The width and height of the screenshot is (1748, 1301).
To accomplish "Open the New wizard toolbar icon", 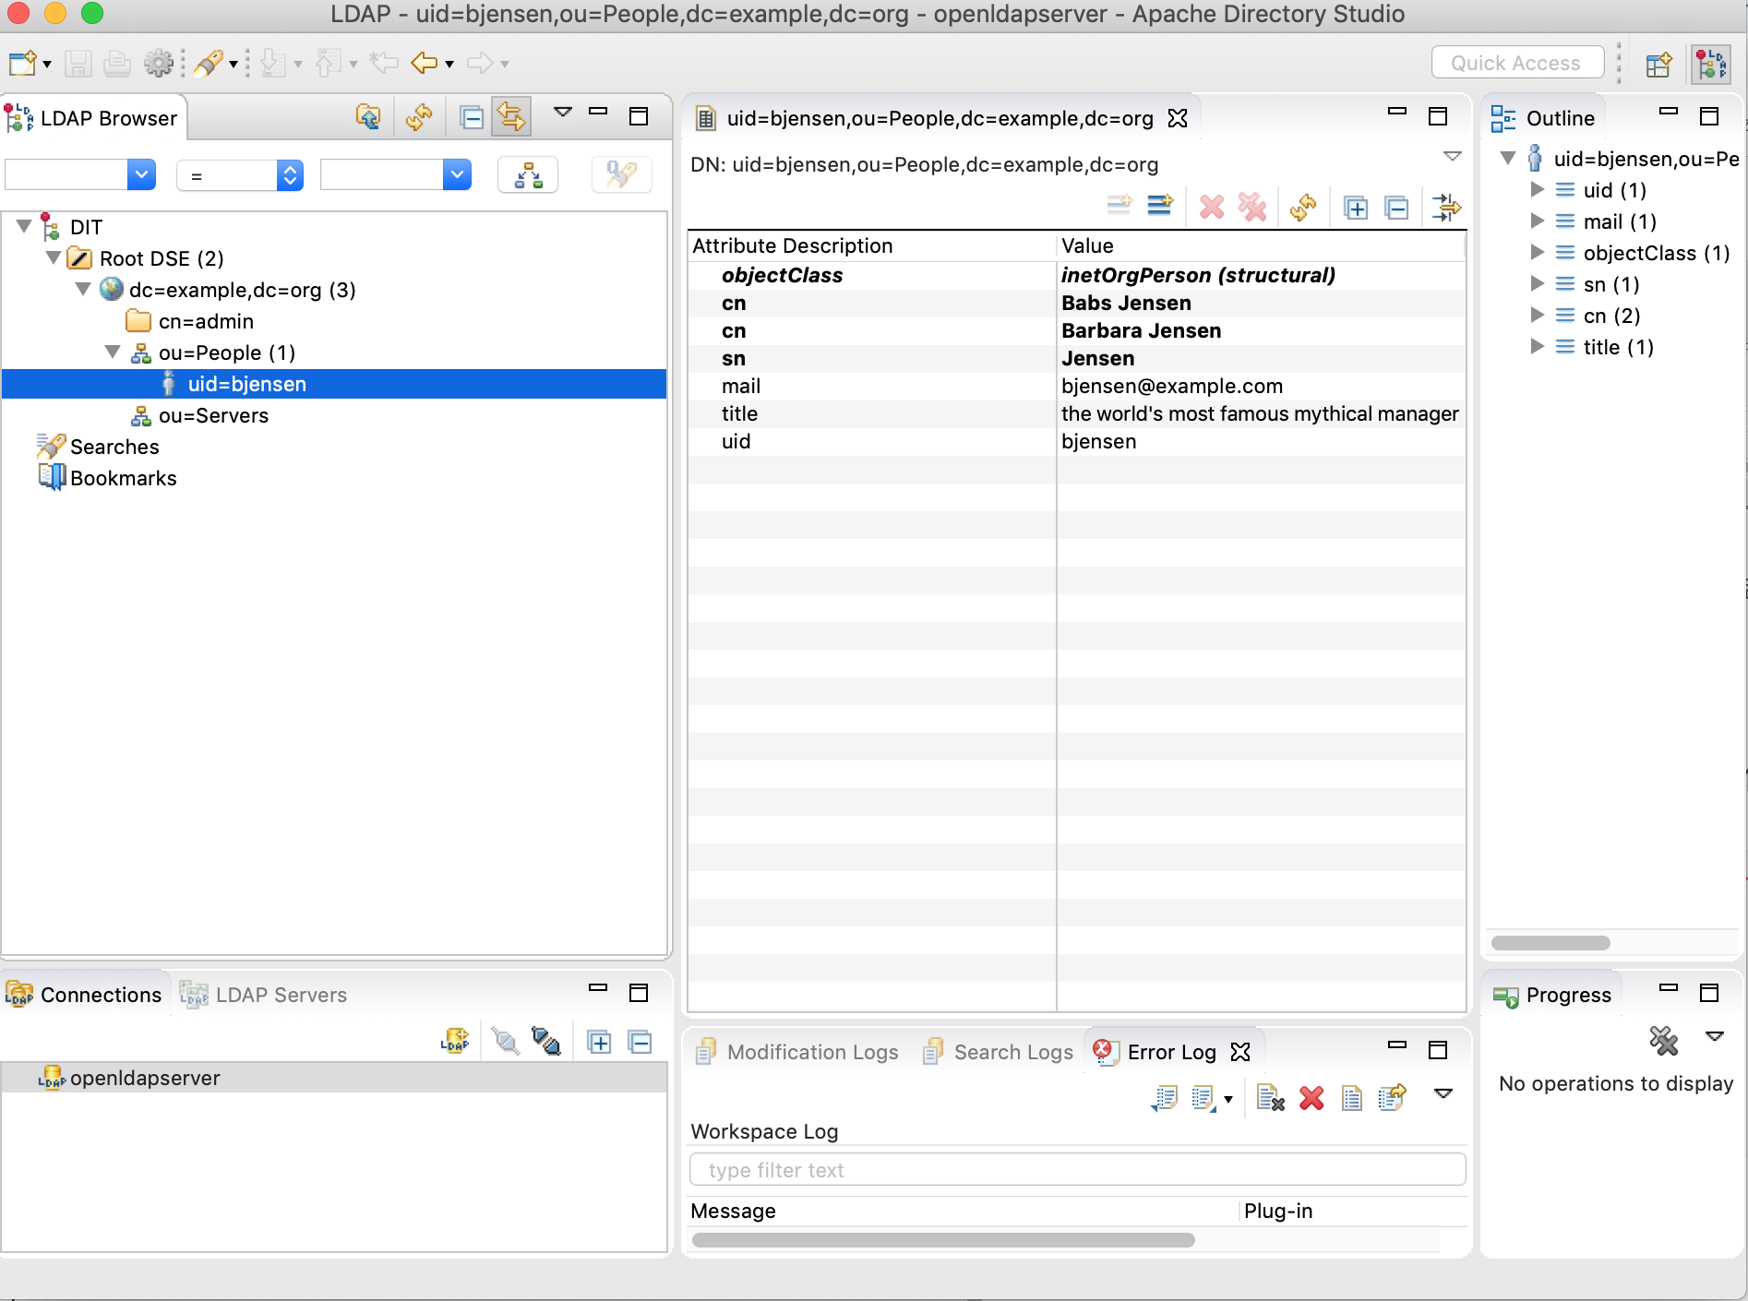I will (x=22, y=64).
